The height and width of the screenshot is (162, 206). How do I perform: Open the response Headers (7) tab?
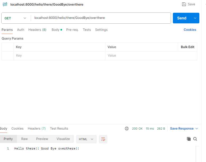[37, 129]
